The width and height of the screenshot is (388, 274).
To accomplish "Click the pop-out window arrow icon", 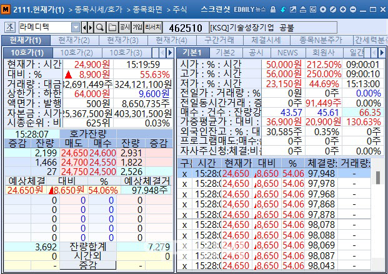I will [293, 9].
